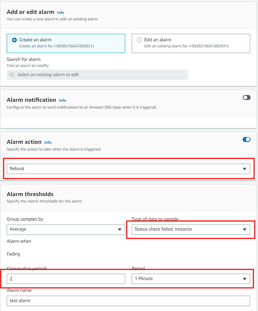Click the chevron on the Average dropdown
258x311 pixels.
click(x=120, y=229)
